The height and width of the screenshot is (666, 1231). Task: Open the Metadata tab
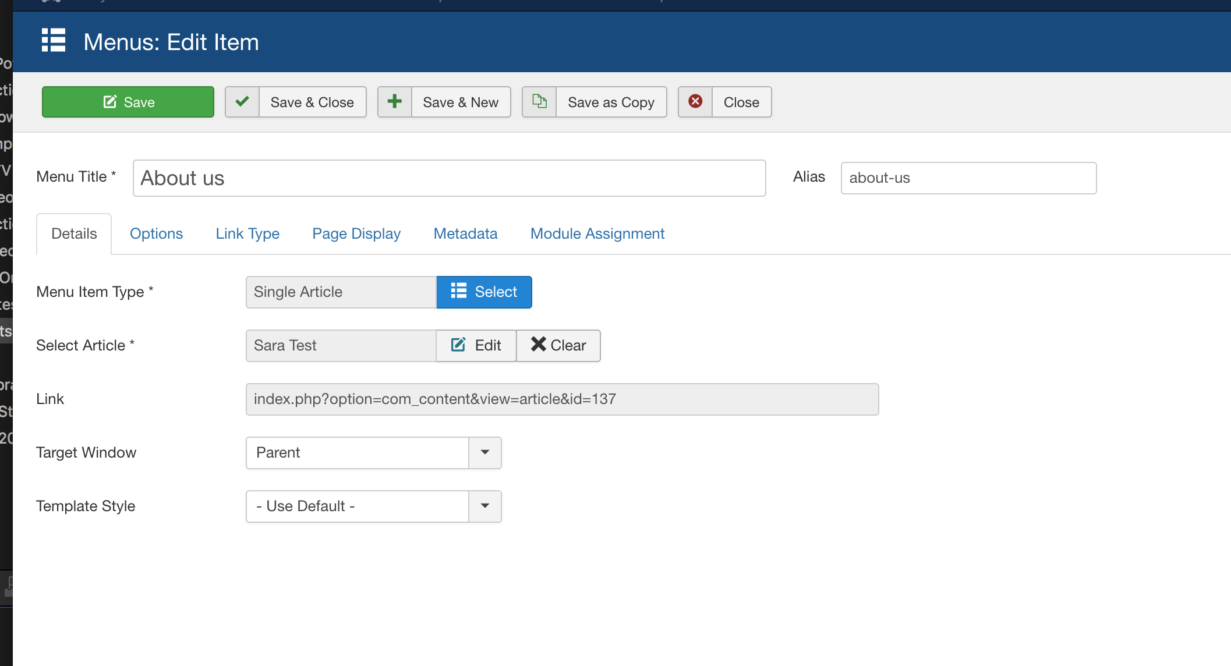(x=465, y=233)
